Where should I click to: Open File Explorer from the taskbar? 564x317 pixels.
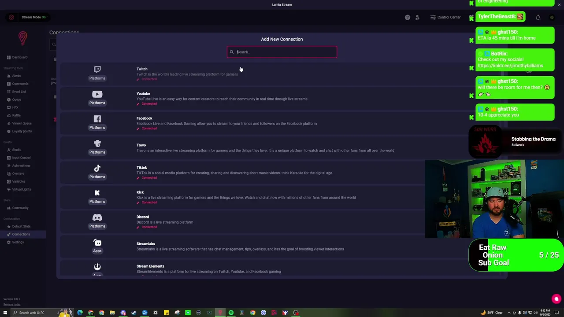click(x=112, y=313)
